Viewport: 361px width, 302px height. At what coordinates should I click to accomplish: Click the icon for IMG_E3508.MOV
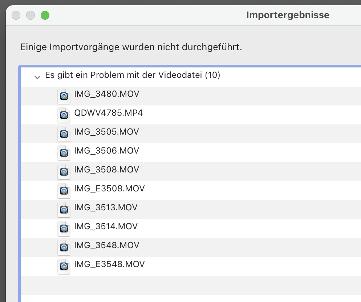point(64,190)
